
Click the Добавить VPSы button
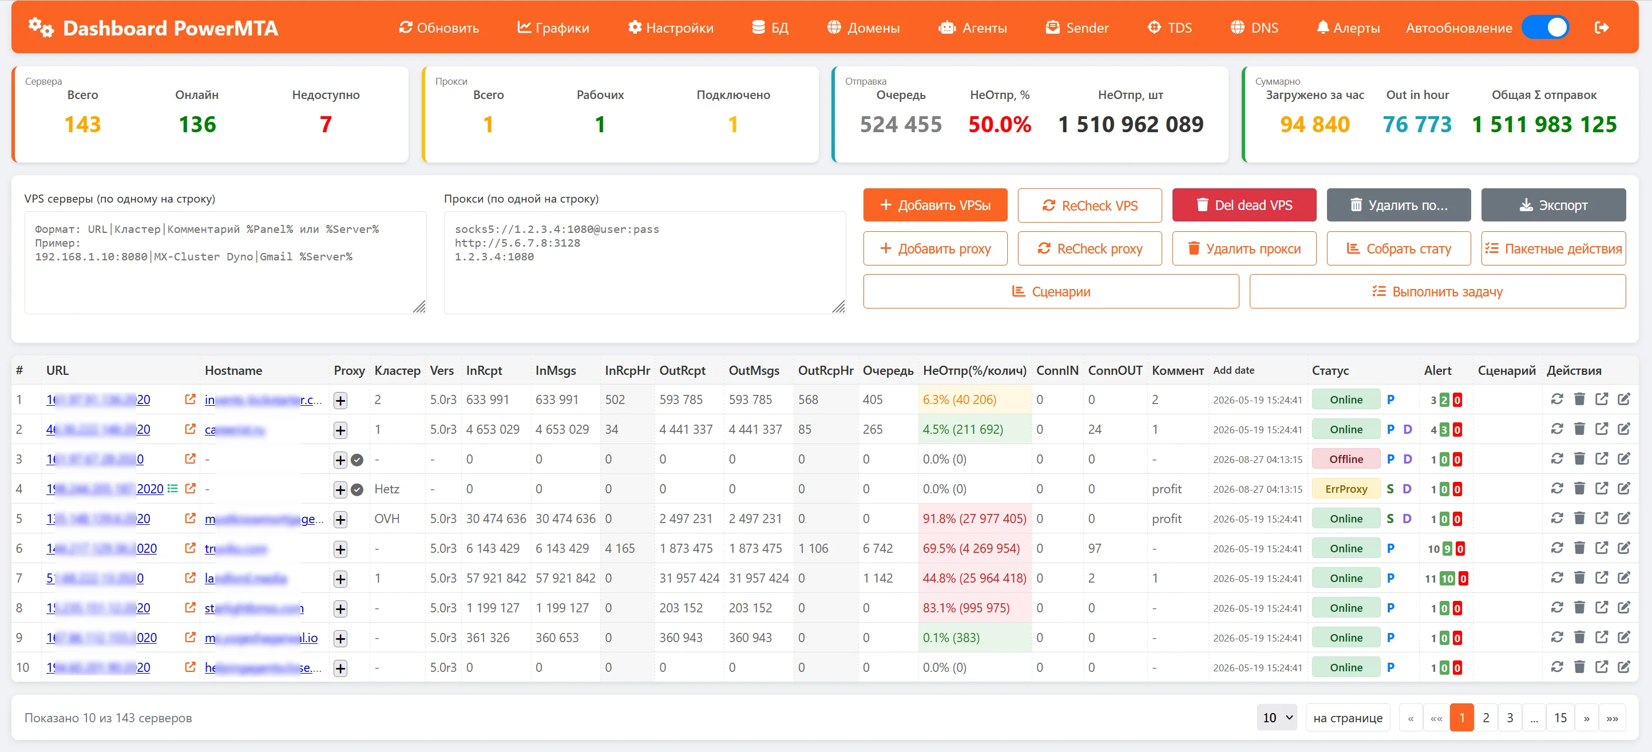click(935, 205)
